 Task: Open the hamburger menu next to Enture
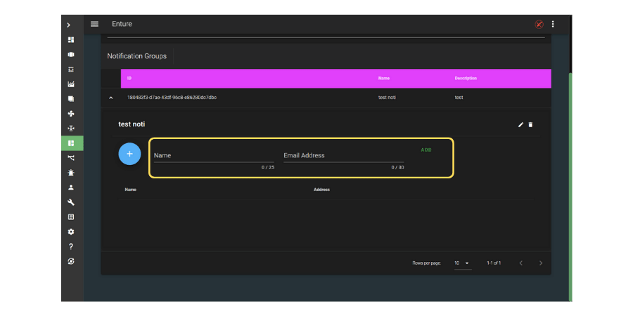(x=94, y=24)
